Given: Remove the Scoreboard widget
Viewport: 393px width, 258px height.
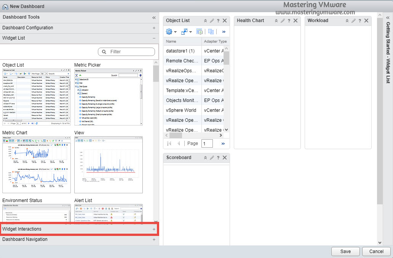Looking at the screenshot, I should coord(225,158).
